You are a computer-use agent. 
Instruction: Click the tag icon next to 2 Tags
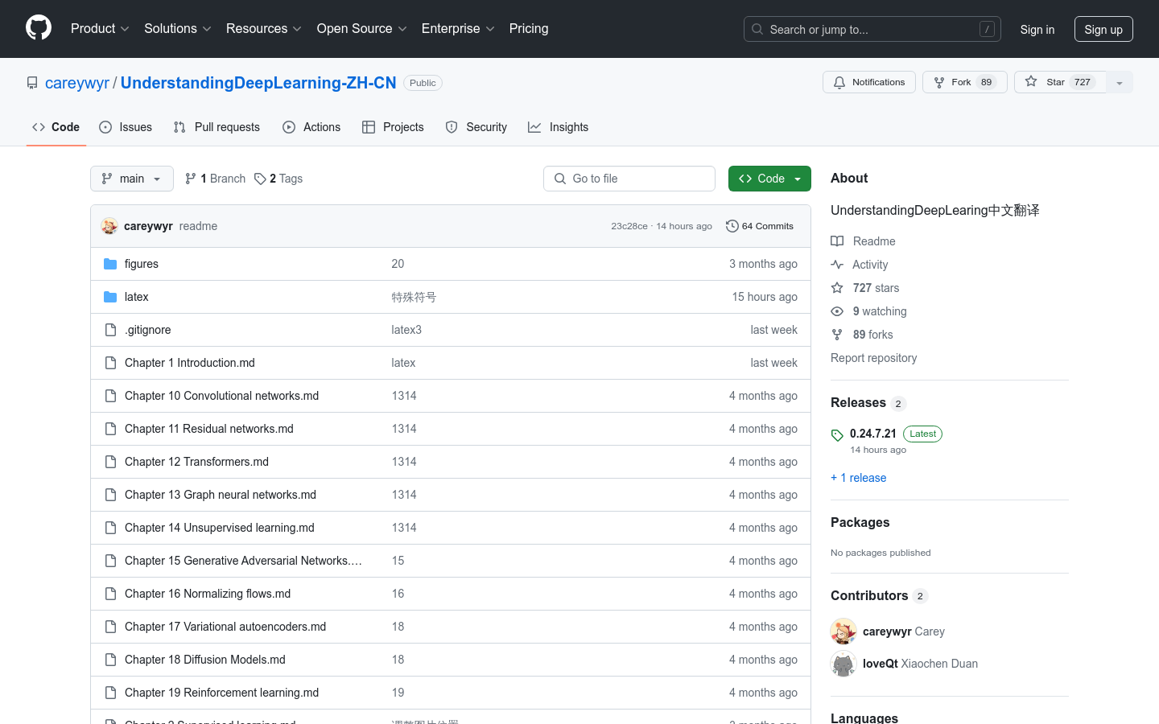260,179
